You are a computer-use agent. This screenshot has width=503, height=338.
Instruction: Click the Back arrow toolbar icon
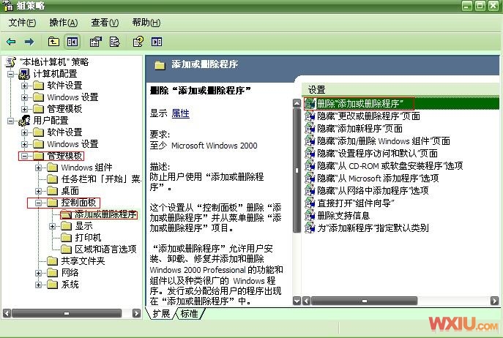tap(11, 42)
